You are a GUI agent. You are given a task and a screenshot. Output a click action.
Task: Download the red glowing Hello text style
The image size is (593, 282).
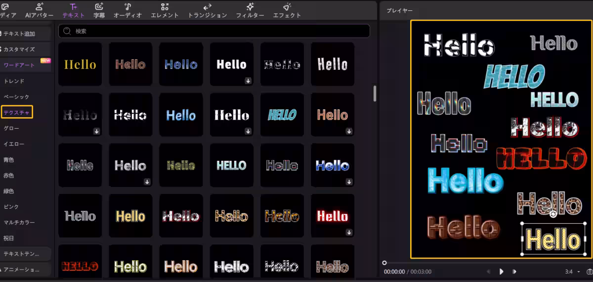349,232
